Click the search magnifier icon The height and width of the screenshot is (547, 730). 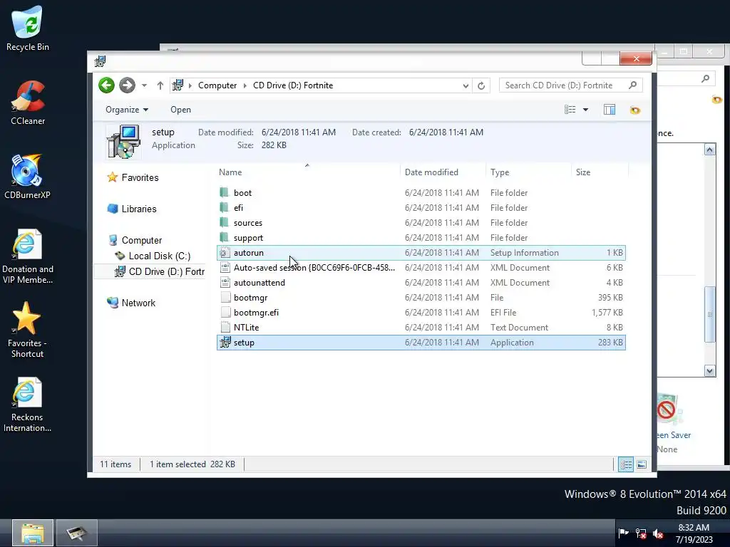pos(633,85)
